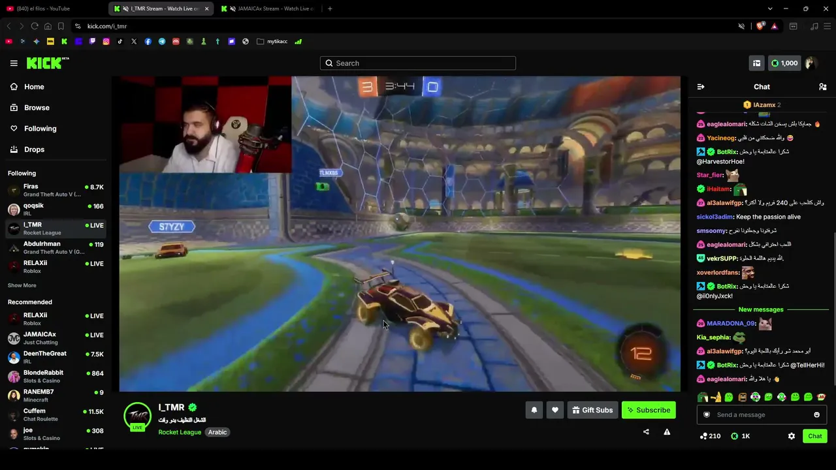Open RELAXii's channel under Following
The height and width of the screenshot is (470, 836).
(55, 266)
